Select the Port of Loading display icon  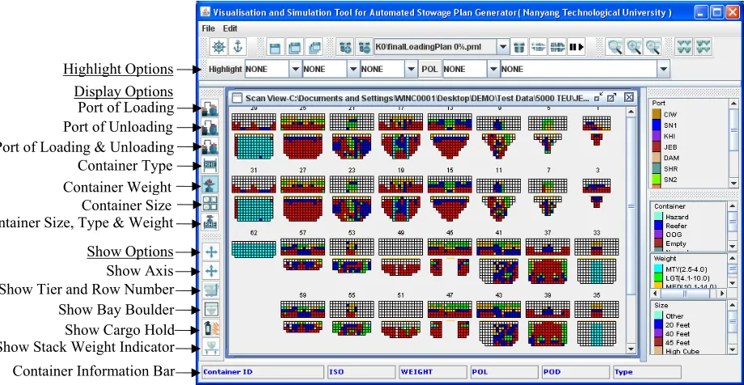209,108
